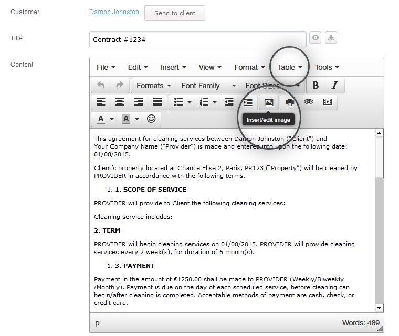Open text color picker dropdown arrow
Viewport: 399px width, 336px height.
pos(112,119)
